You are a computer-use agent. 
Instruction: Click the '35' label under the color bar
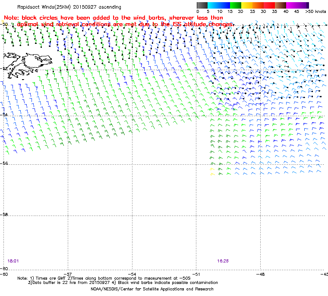point(274,12)
